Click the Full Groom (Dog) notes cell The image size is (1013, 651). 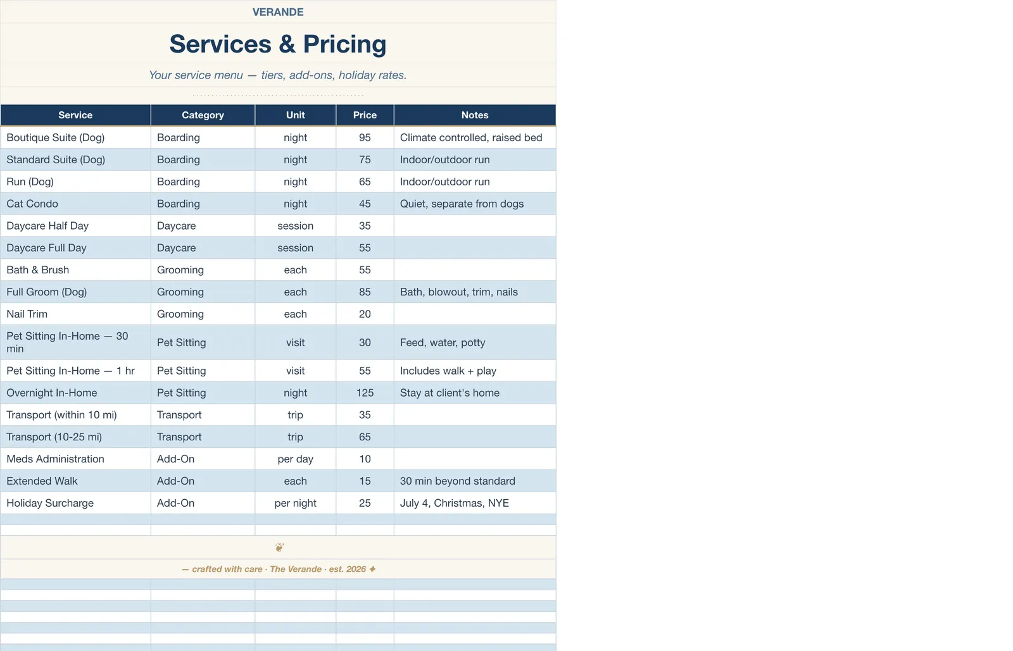pyautogui.click(x=475, y=292)
